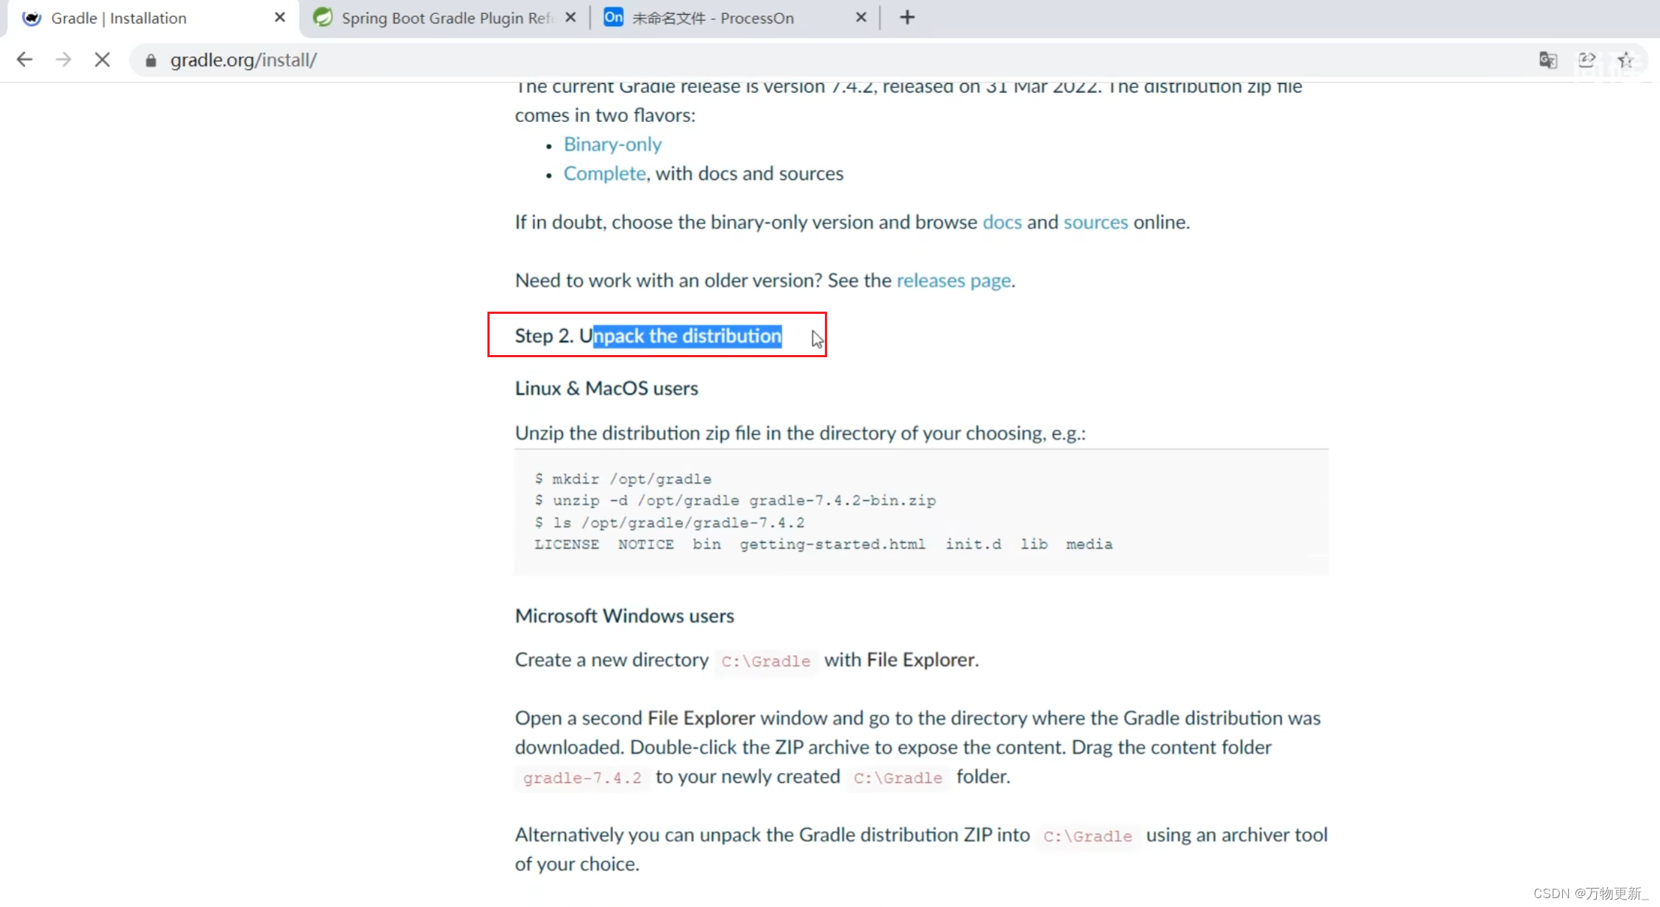The width and height of the screenshot is (1660, 907).
Task: Click the ls /opt/gradle/gradle-7.4.2 command line
Action: [x=670, y=523]
